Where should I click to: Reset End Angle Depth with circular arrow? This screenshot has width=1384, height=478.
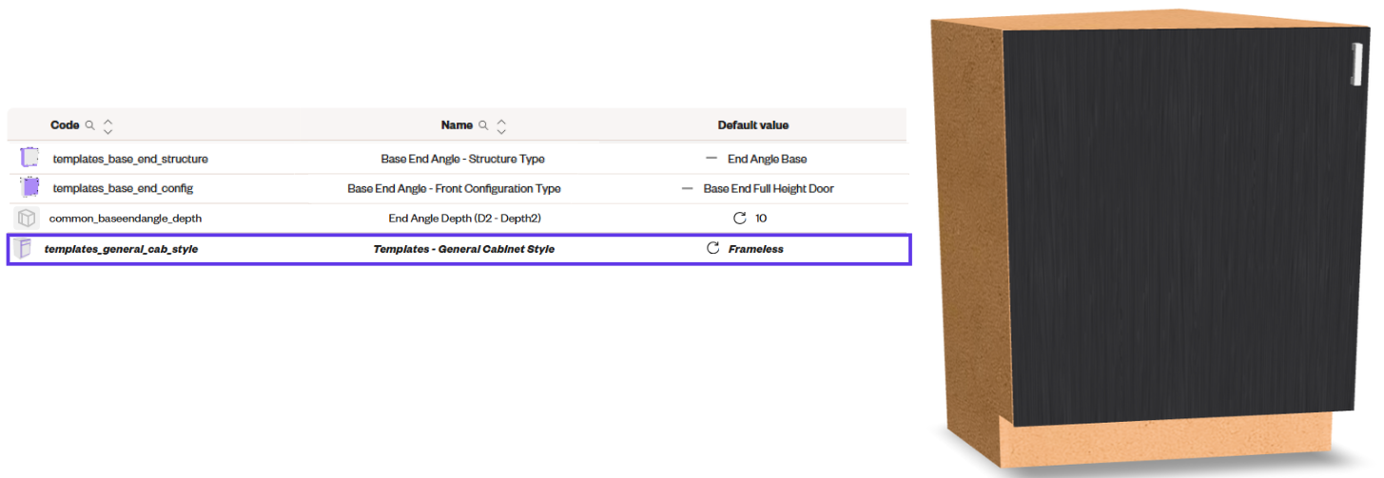(740, 218)
